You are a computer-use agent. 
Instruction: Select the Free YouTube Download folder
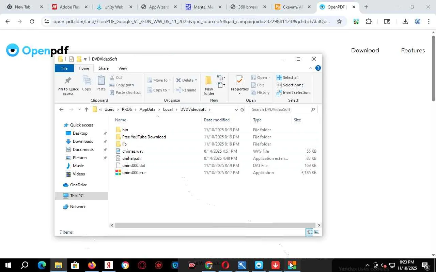pyautogui.click(x=144, y=137)
